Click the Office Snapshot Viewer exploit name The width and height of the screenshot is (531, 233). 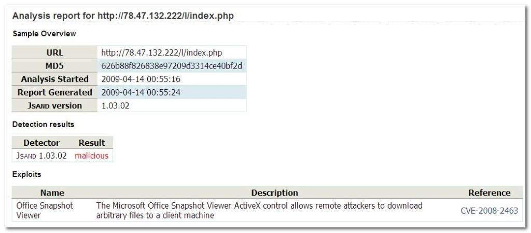tap(45, 210)
